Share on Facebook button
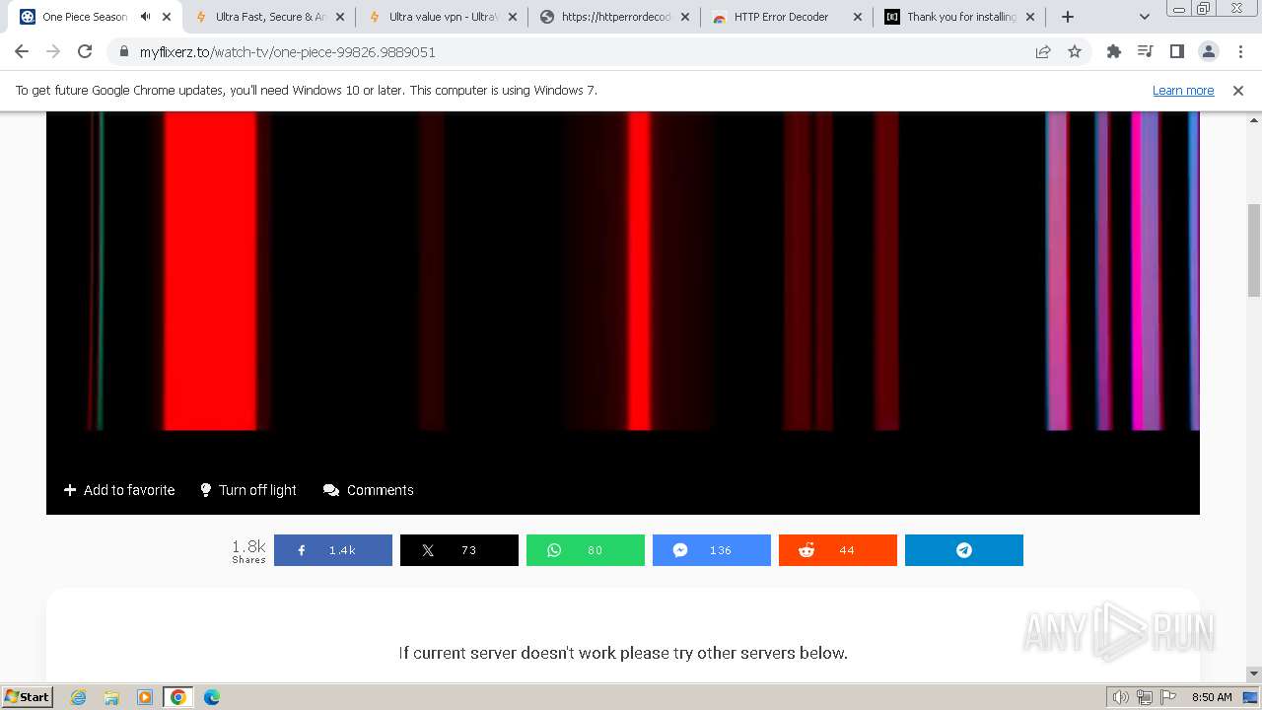This screenshot has width=1262, height=710. coord(333,550)
